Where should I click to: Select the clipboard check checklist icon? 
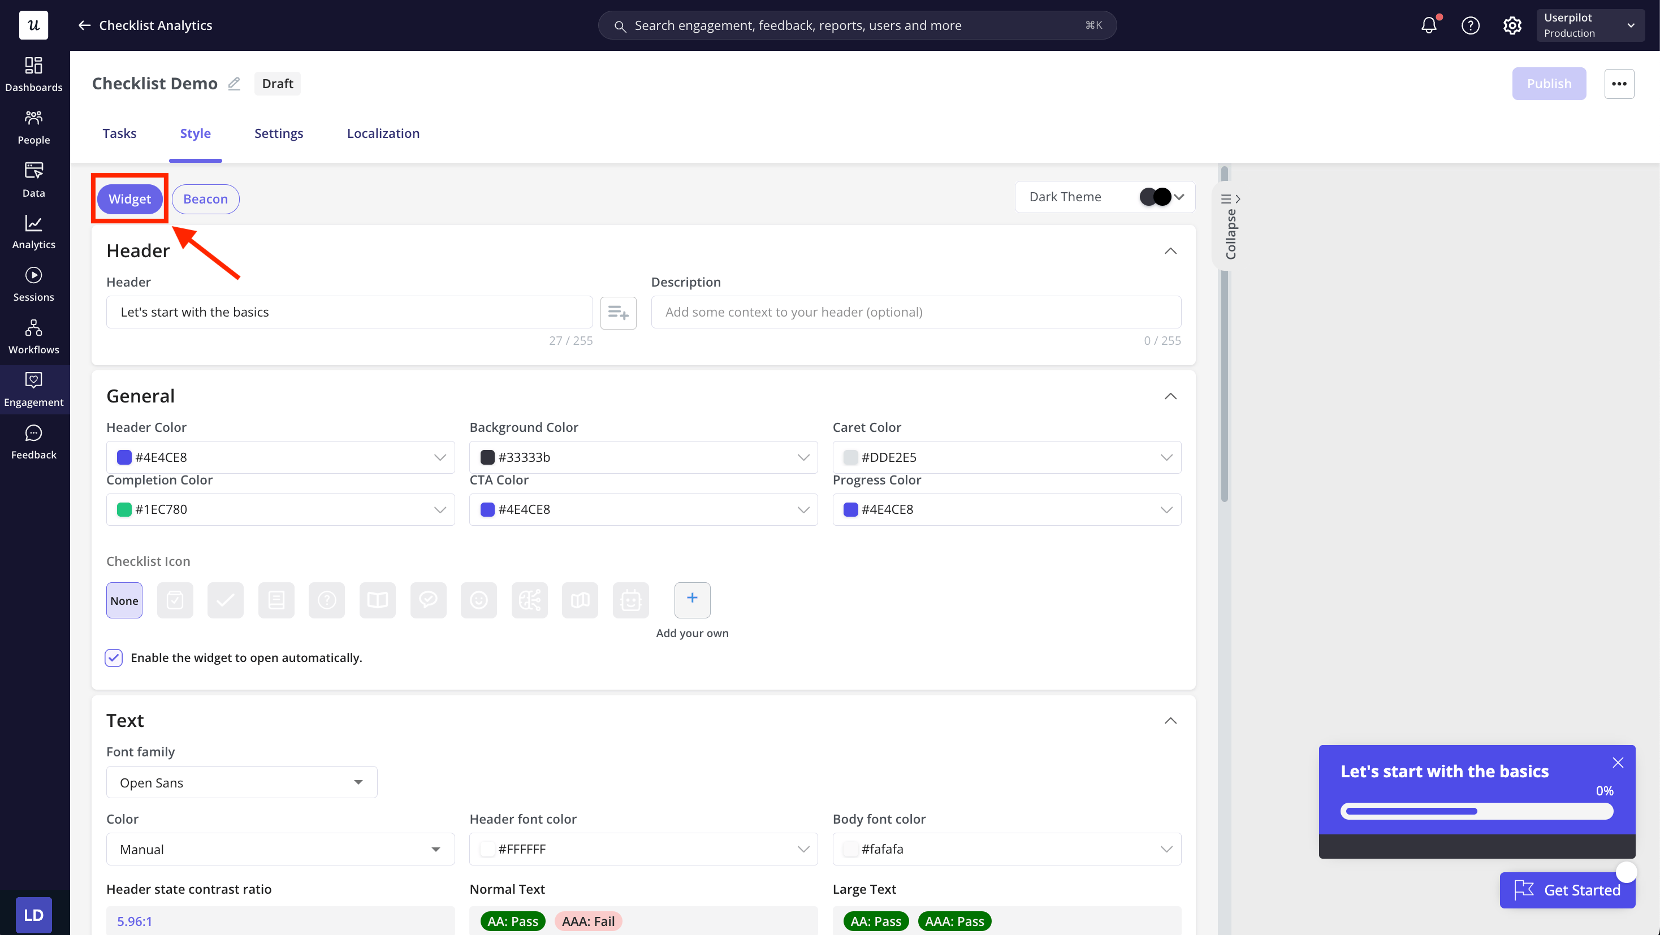pyautogui.click(x=175, y=600)
